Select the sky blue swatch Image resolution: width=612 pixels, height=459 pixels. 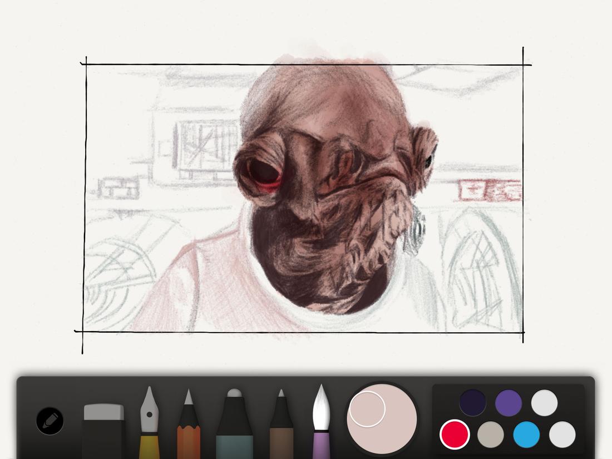[525, 434]
